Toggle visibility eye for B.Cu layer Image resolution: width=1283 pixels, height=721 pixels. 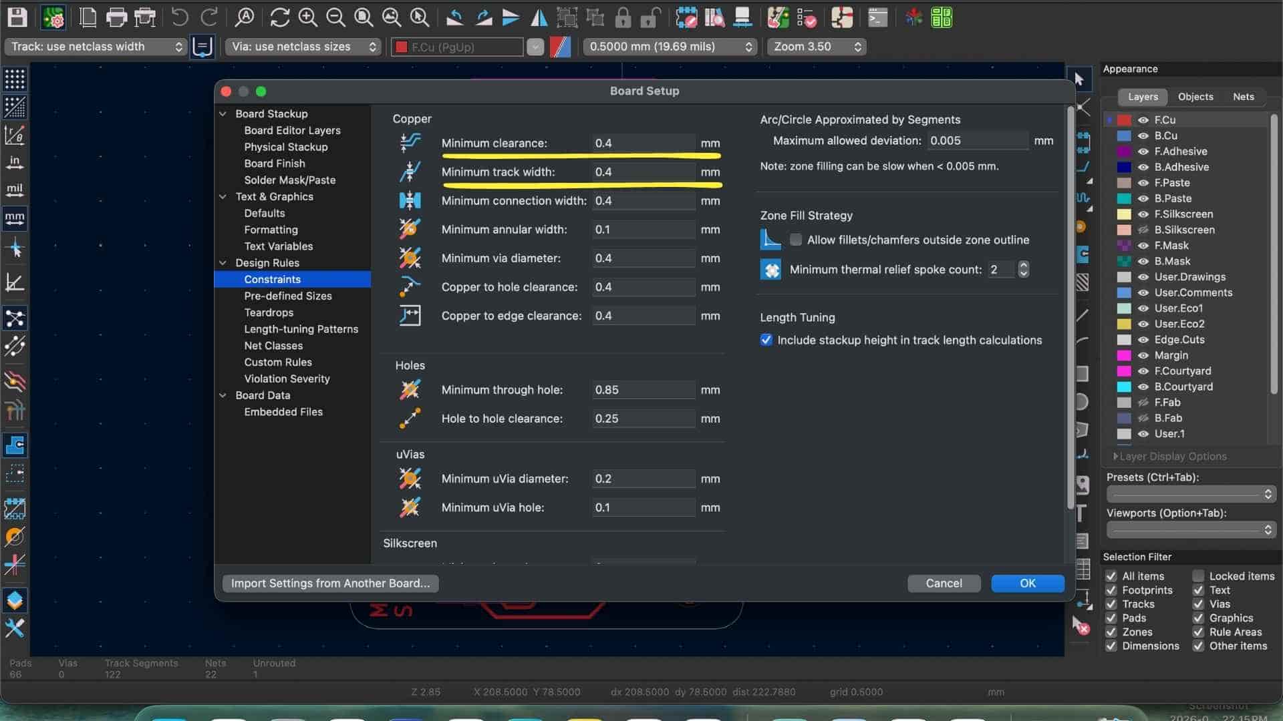[1143, 136]
